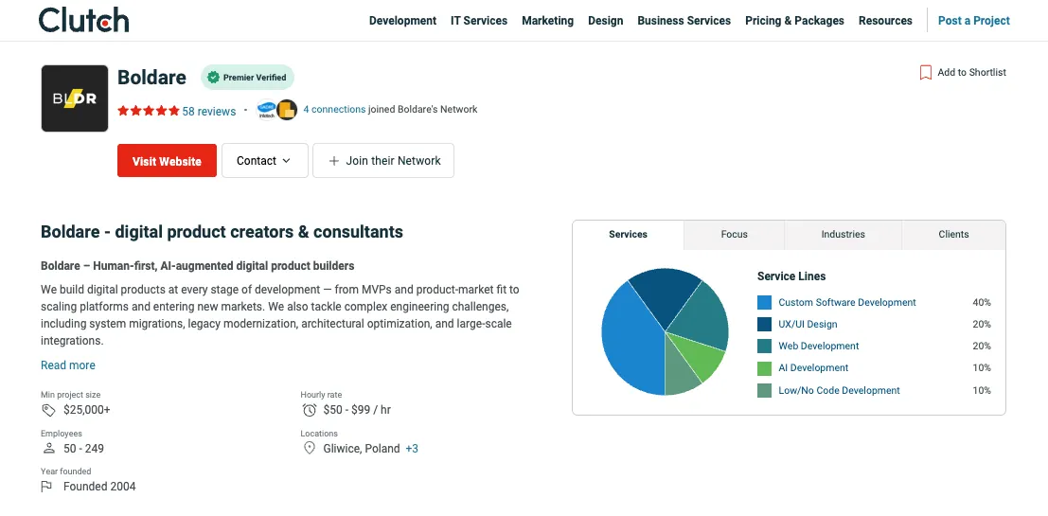Image resolution: width=1048 pixels, height=516 pixels.
Task: Switch to the Clients tab
Action: (953, 235)
